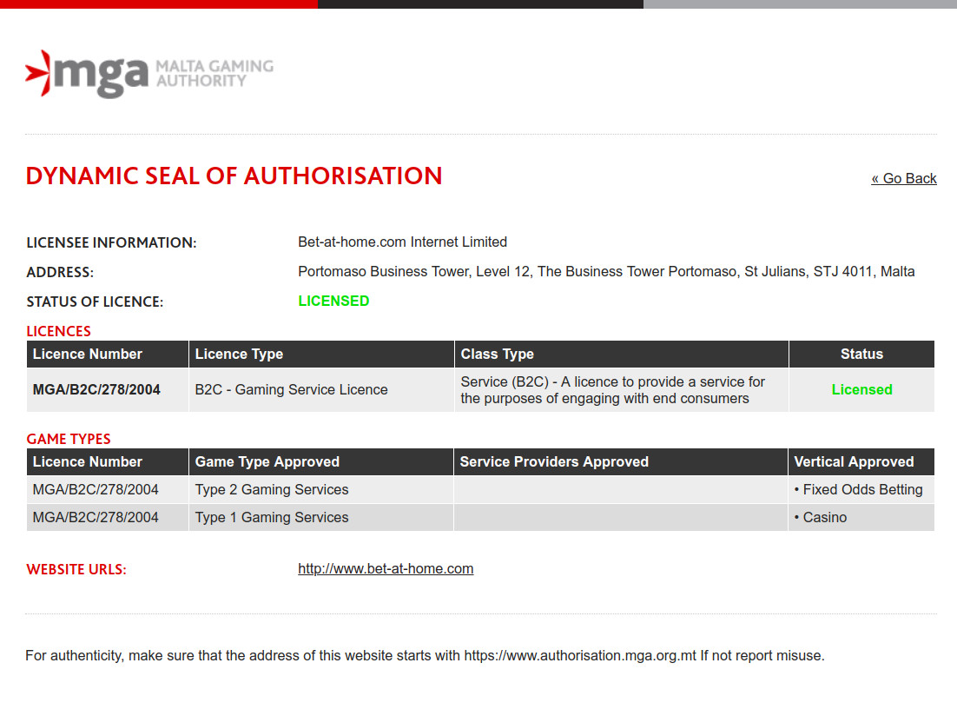Click the Class Type column header

tap(498, 355)
